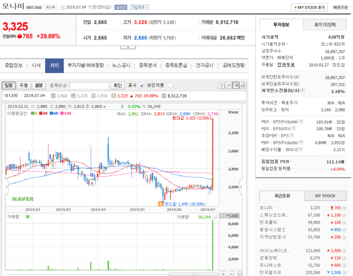Open the 종합정보 tab

point(14,65)
